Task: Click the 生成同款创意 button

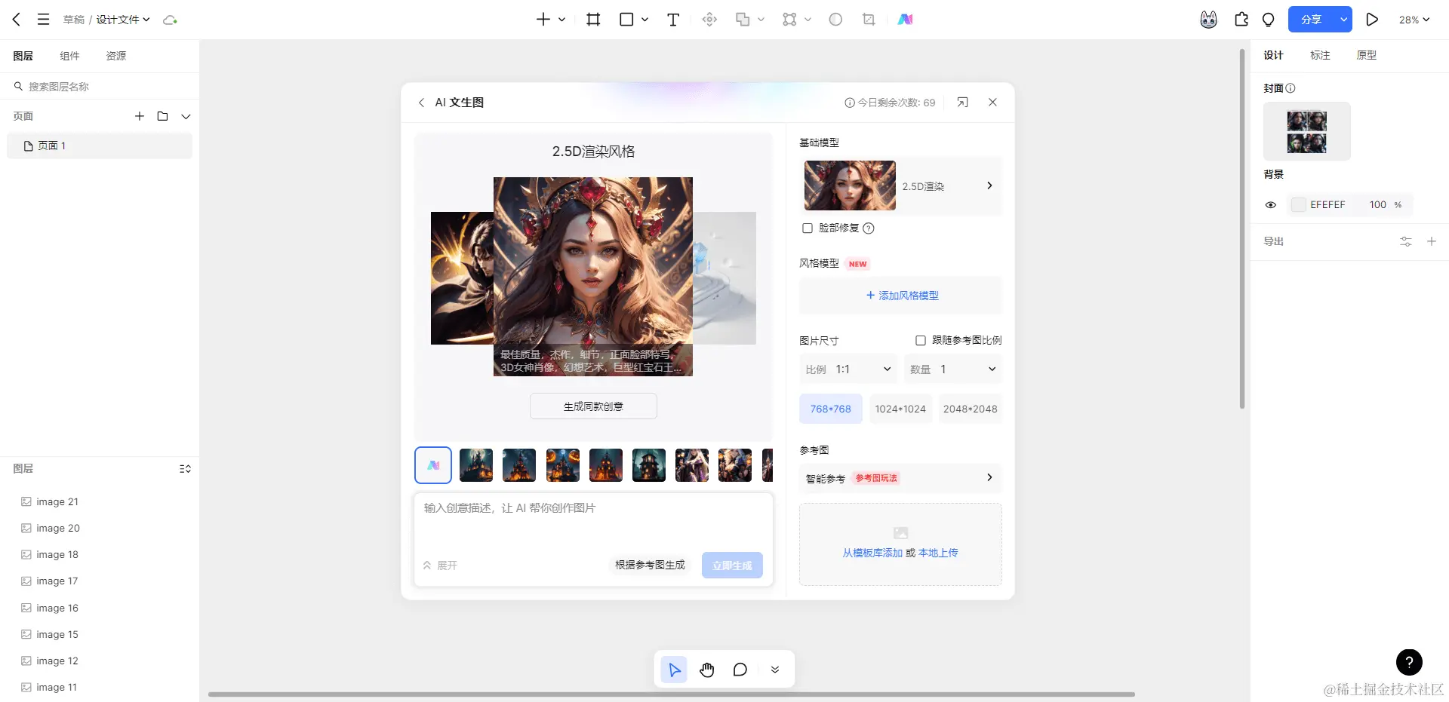Action: (x=593, y=406)
